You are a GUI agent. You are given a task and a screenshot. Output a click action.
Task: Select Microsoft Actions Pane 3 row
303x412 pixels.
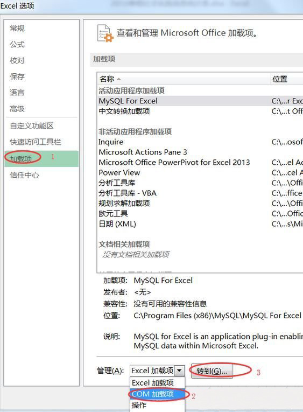[200, 152]
